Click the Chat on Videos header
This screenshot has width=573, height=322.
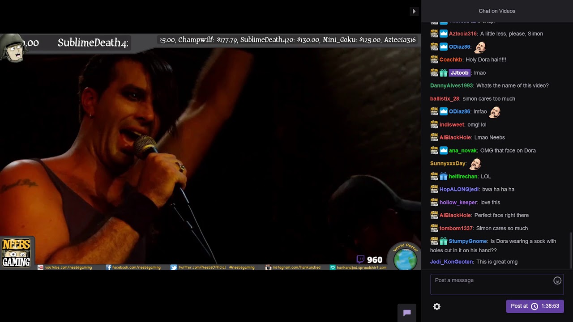[x=497, y=11]
